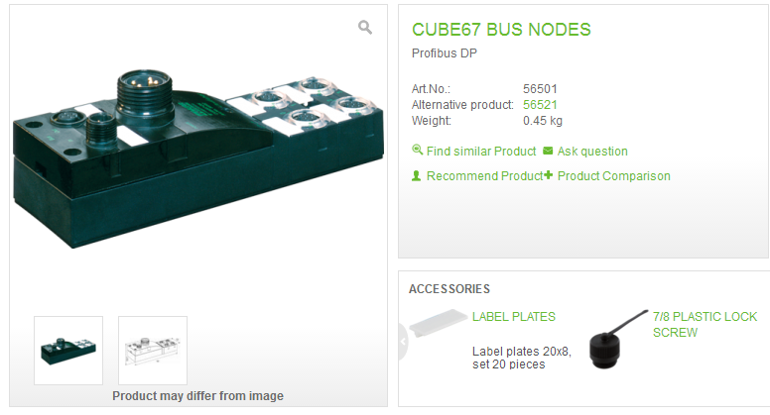Image resolution: width=770 pixels, height=415 pixels.
Task: Open the Product Comparison link
Action: pyautogui.click(x=613, y=176)
